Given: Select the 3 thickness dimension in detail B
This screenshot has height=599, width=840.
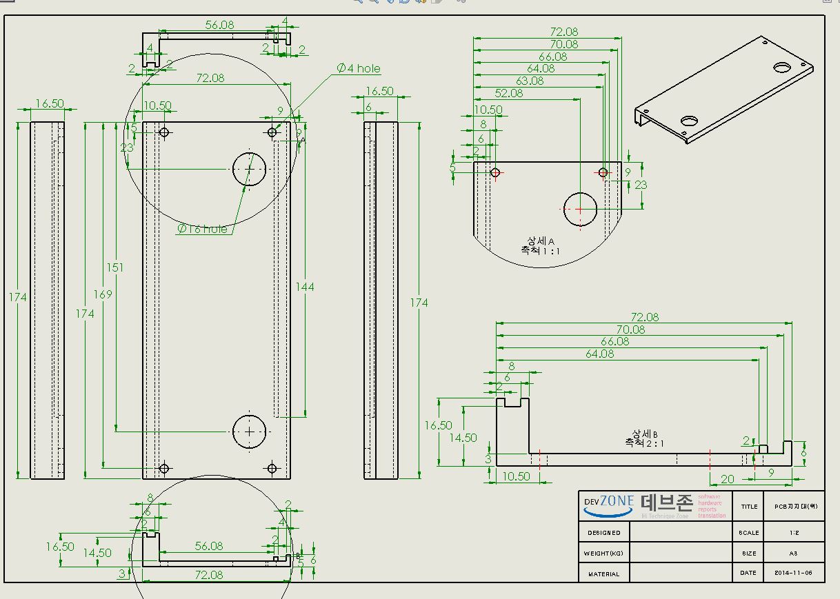Looking at the screenshot, I should coord(488,458).
